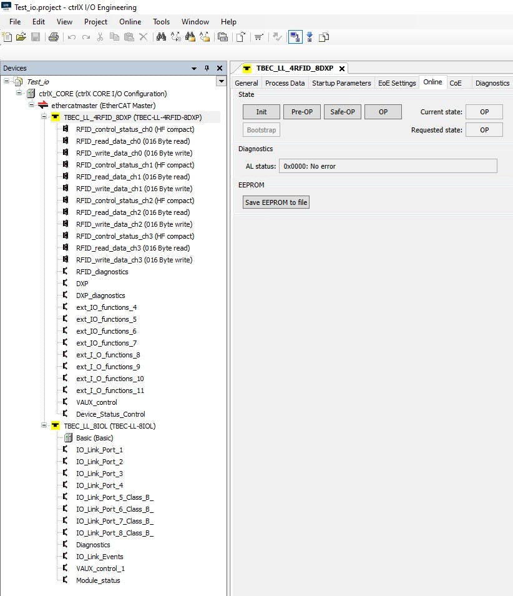Click the Delete X icon in toolbar
513x596 pixels.
tap(143, 37)
